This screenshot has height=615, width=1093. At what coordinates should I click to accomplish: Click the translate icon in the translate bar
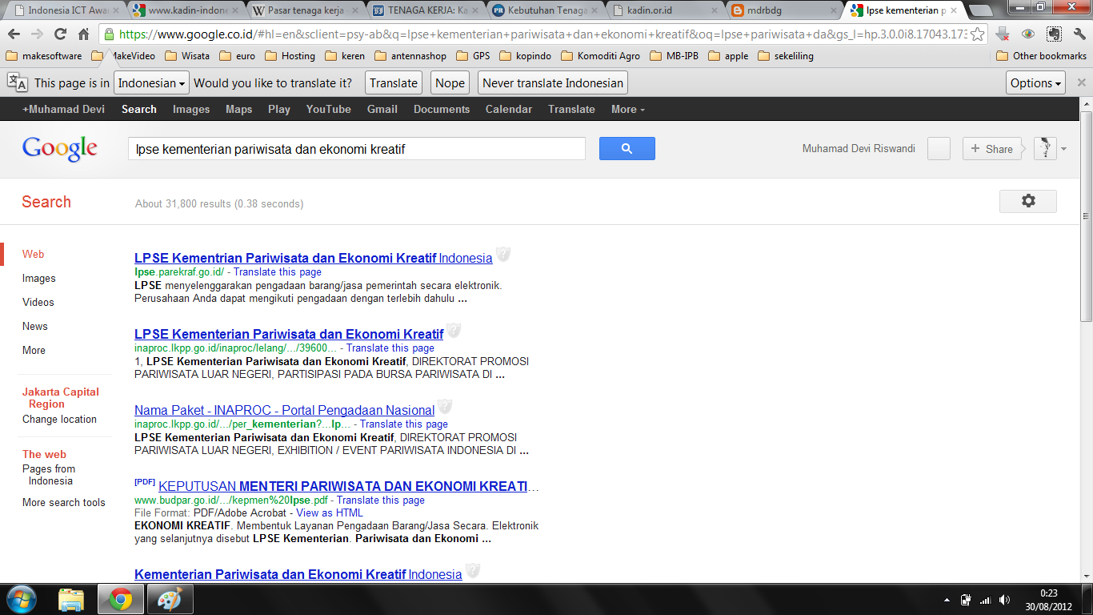click(17, 82)
